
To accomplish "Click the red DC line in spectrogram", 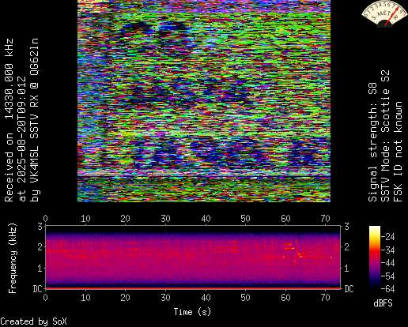I will 193,288.
